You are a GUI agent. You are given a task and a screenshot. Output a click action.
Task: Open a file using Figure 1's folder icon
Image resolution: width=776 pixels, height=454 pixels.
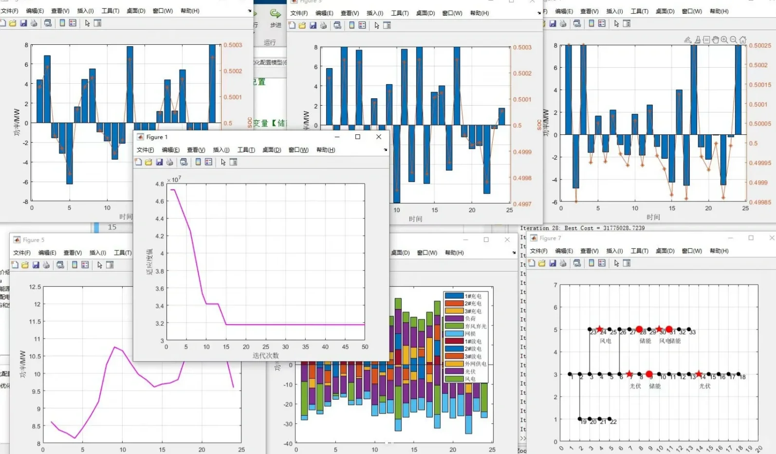click(x=148, y=162)
